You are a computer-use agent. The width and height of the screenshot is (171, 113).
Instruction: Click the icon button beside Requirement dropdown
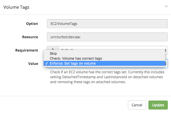tap(53, 48)
